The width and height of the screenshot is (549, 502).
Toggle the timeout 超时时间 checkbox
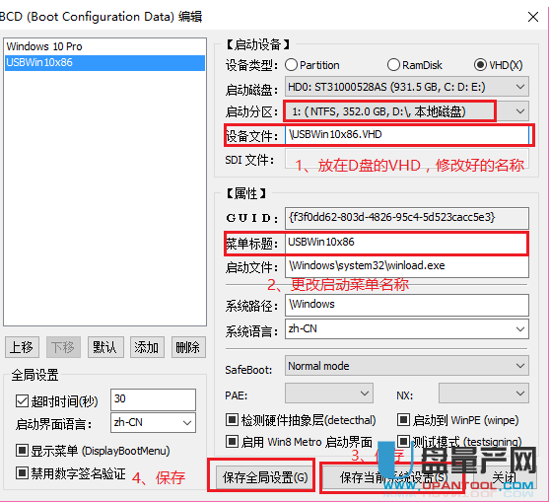tap(22, 401)
